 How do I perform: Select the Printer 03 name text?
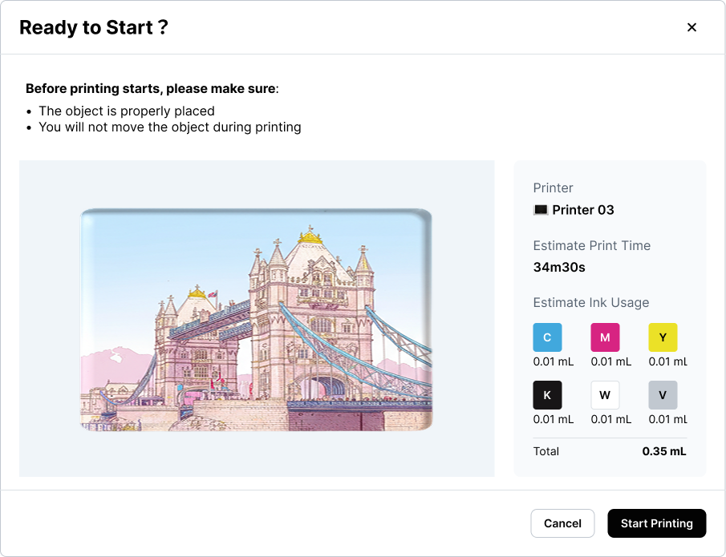583,210
